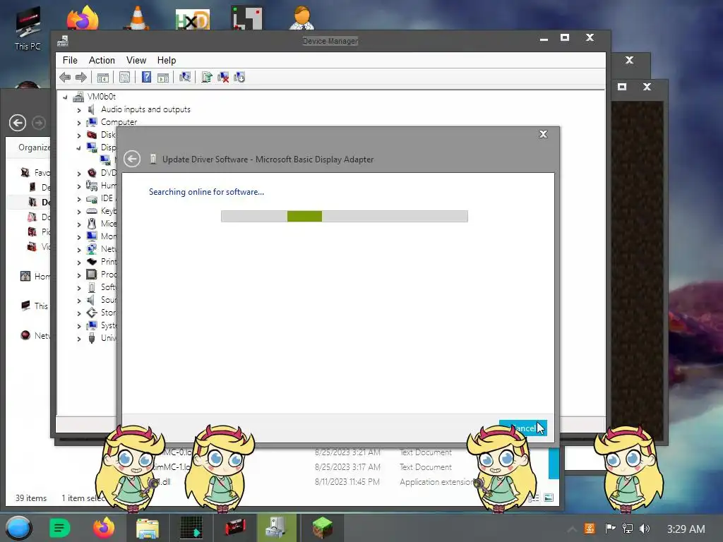
Task: Click the volume speaker icon in system tray
Action: 644,529
